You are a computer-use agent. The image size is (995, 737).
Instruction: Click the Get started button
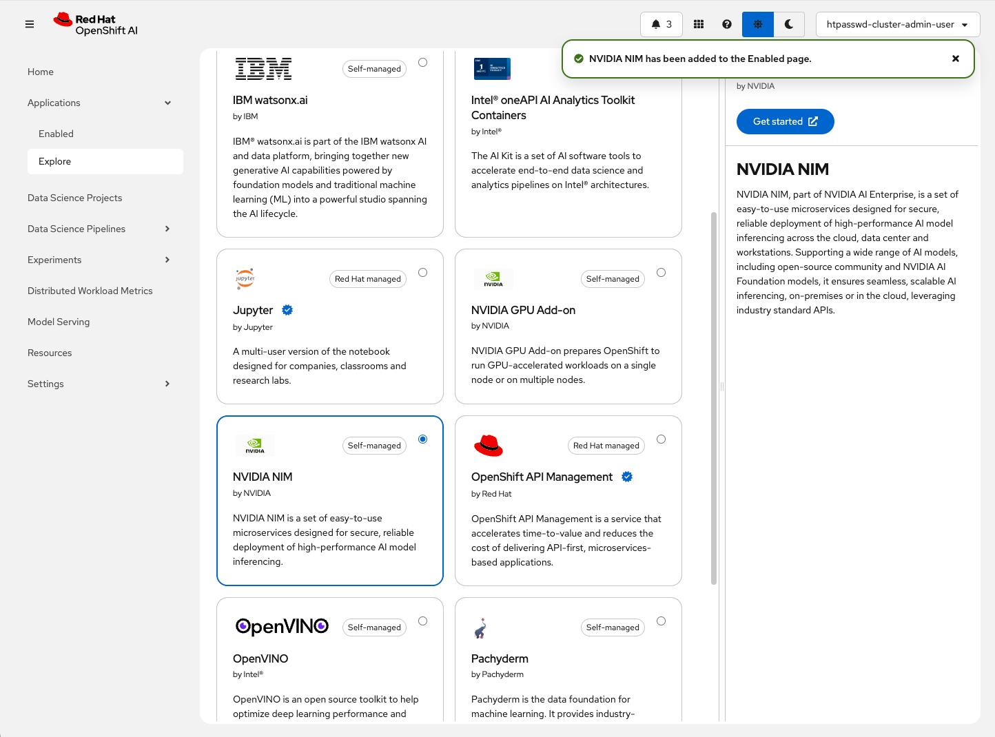[785, 121]
